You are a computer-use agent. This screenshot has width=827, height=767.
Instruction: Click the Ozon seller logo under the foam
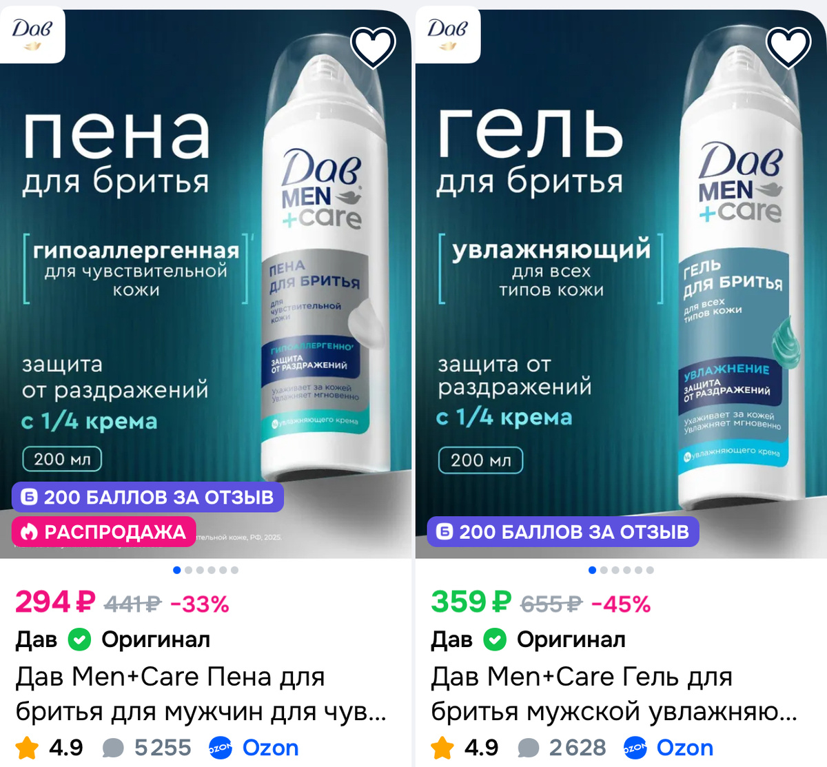(x=221, y=748)
